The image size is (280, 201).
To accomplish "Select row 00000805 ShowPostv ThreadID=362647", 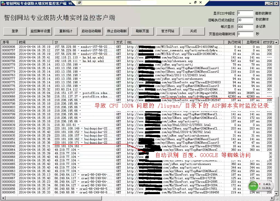I will pyautogui.click(x=138, y=100).
